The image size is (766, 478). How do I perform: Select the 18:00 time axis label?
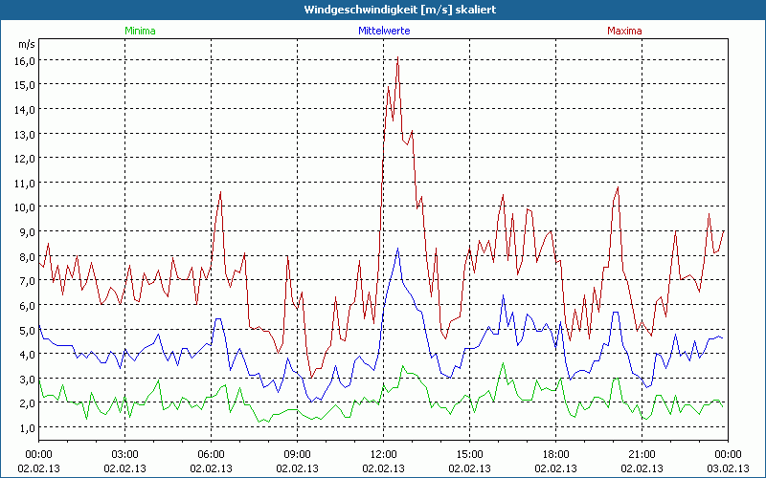[555, 453]
